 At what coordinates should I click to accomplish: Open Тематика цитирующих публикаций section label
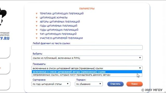pyautogui.click(x=62, y=14)
